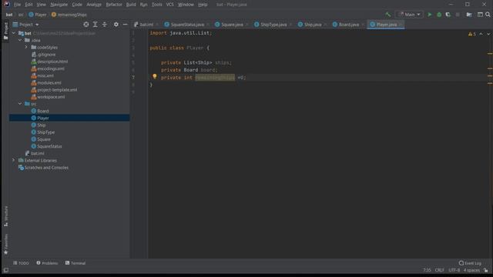Click the window icon left of the search magnifier
The image size is (493, 277).
coord(480,15)
